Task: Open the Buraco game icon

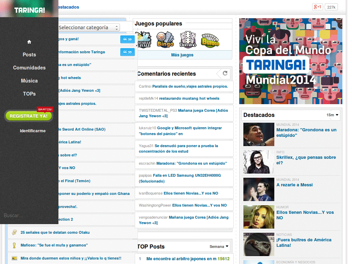Action: (x=210, y=41)
